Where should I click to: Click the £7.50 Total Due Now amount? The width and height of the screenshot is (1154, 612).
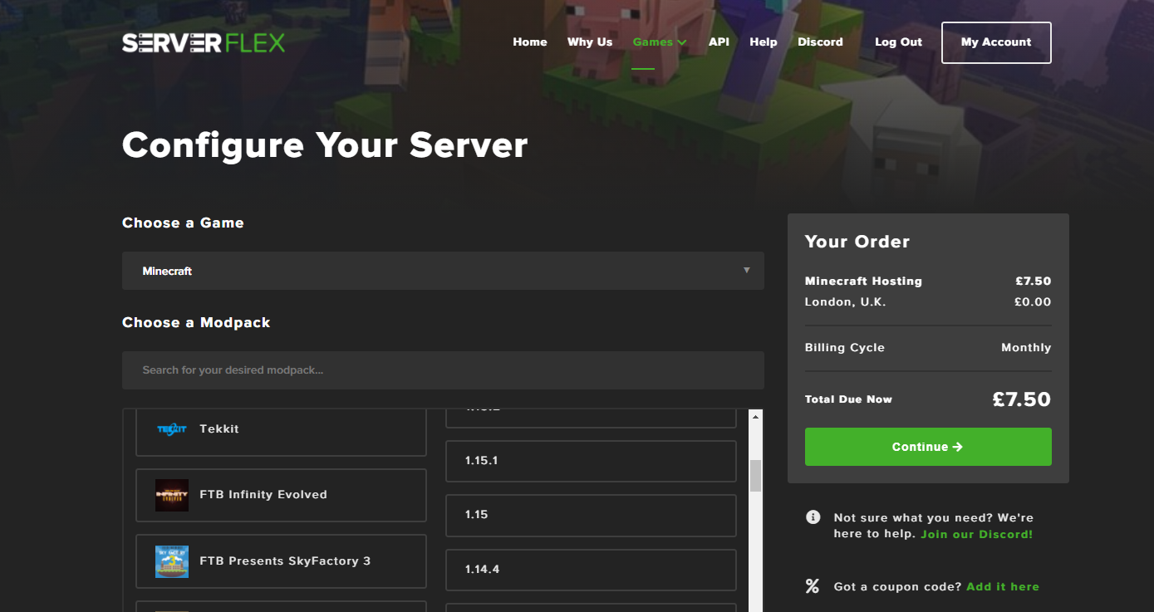point(1021,399)
